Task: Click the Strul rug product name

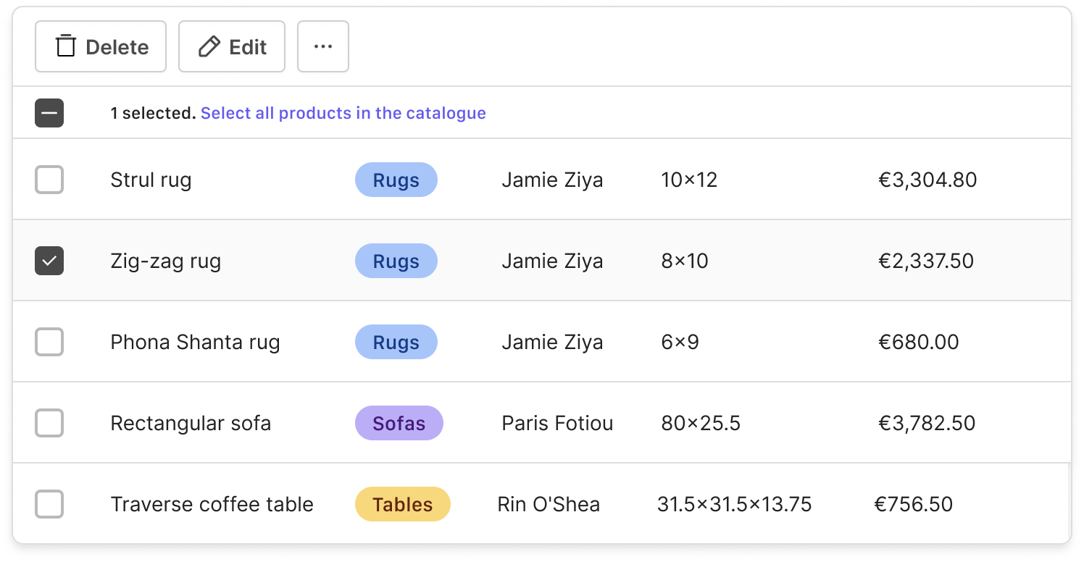Action: coord(151,180)
